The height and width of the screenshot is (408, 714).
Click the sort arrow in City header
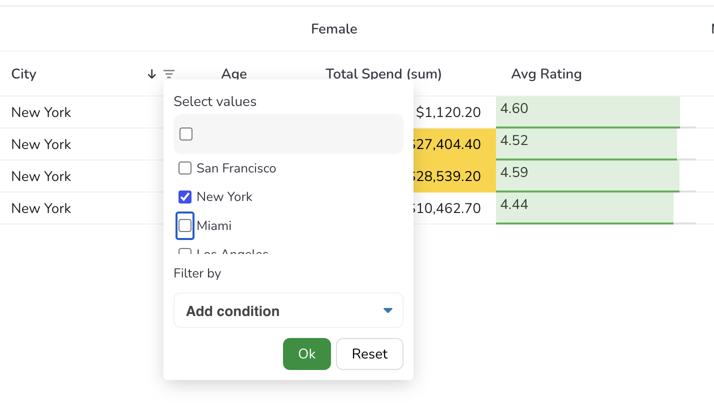[x=152, y=74]
